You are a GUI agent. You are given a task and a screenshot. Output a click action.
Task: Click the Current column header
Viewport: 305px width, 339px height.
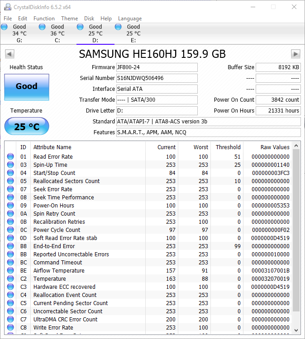162,147
